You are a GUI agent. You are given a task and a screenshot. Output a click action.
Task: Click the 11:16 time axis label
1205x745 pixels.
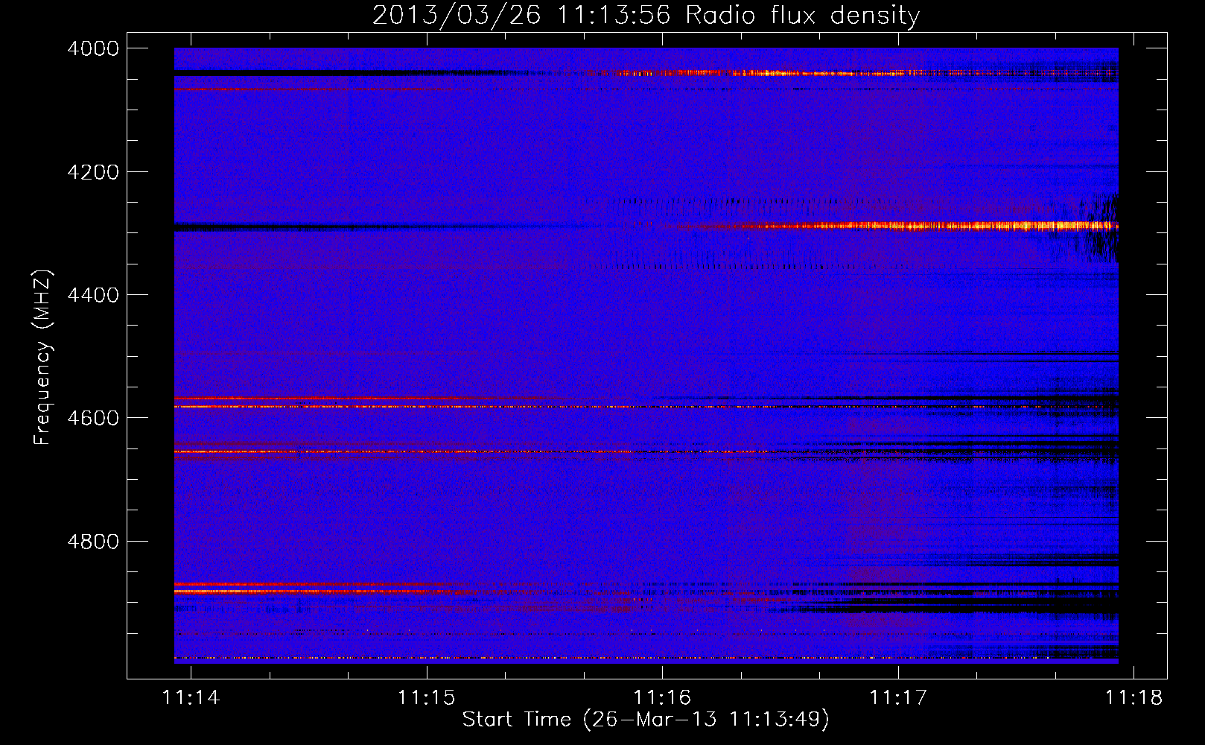(663, 697)
